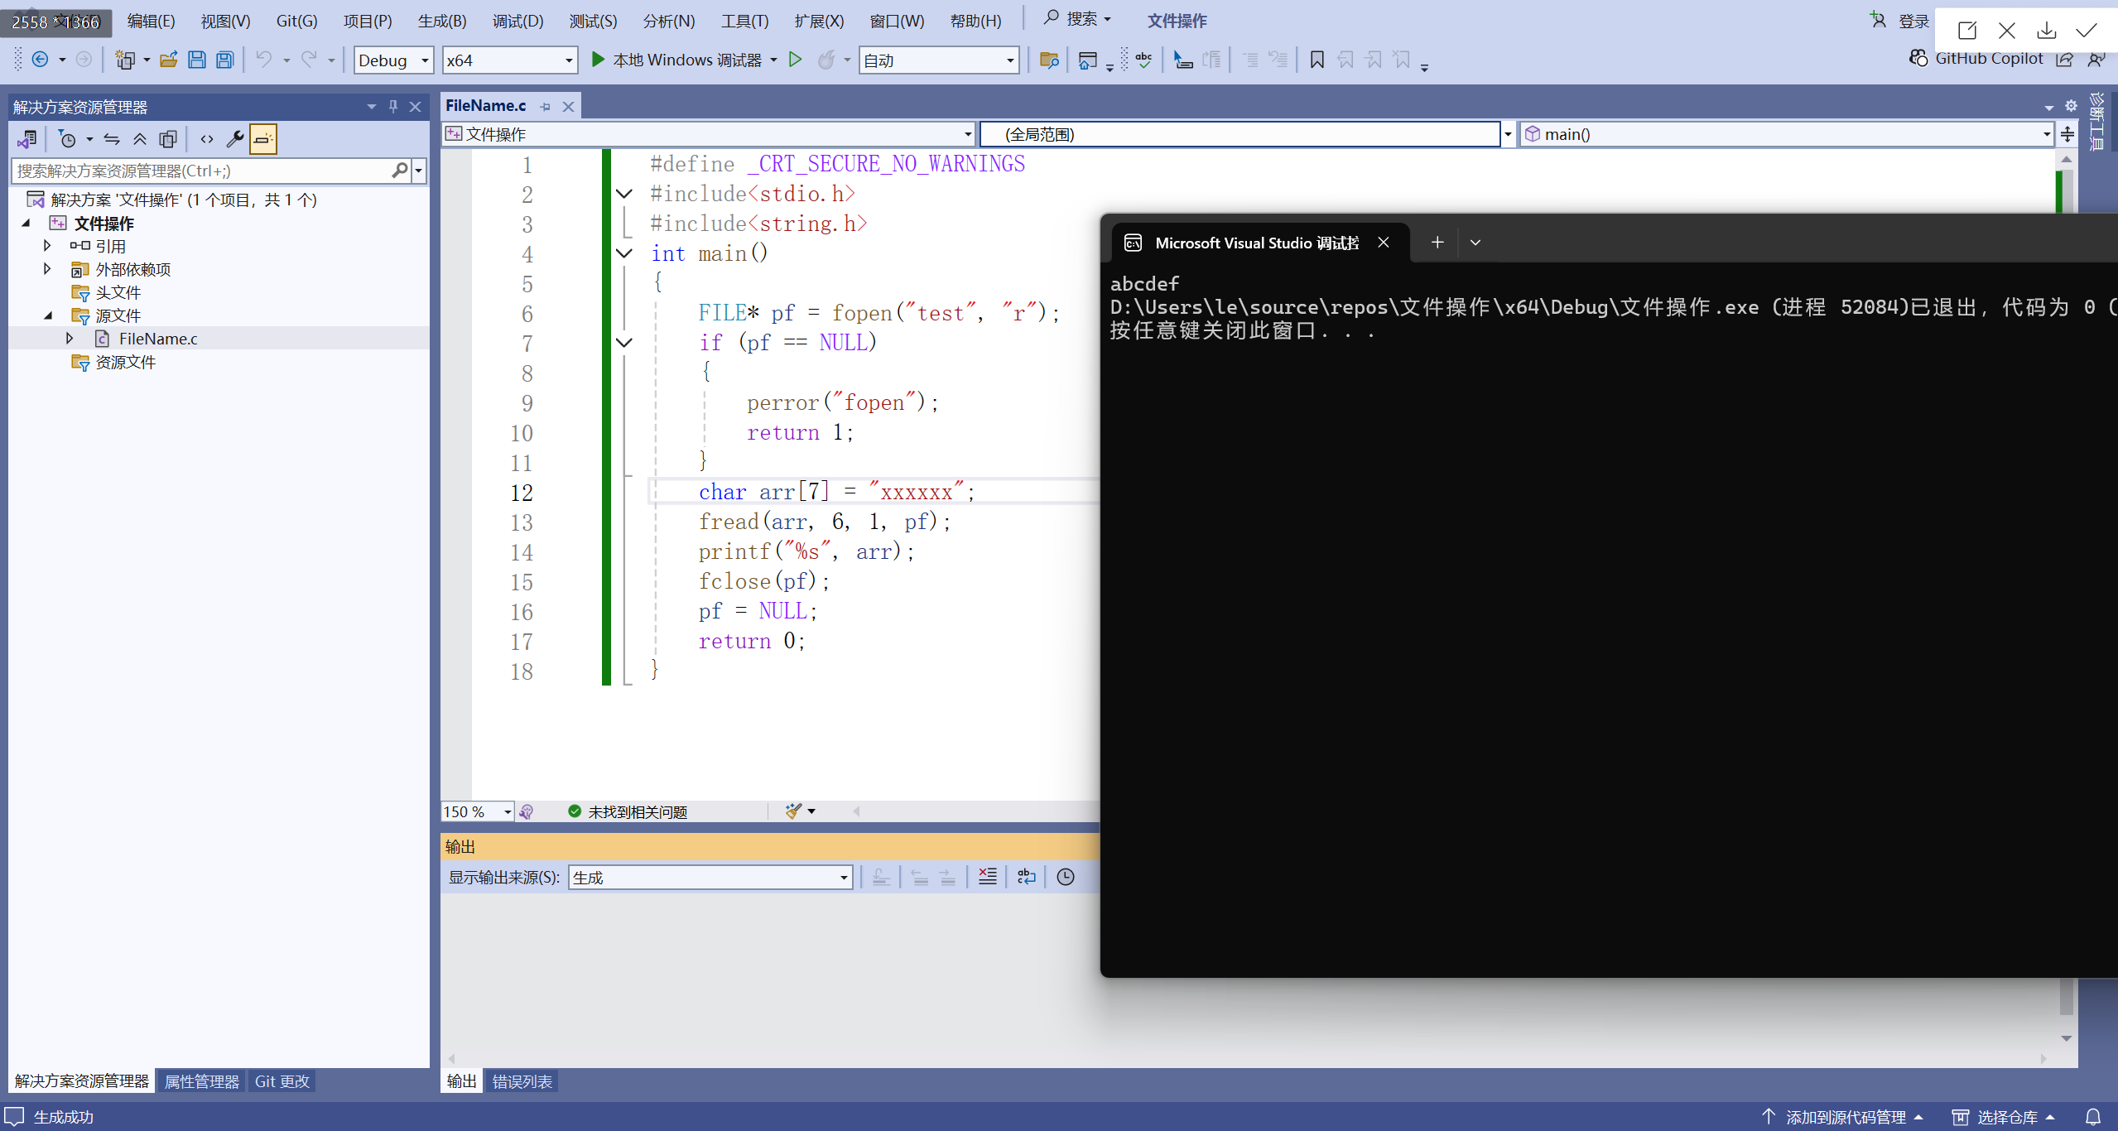Switch to the Git 更改 tab
The height and width of the screenshot is (1131, 2118).
[282, 1081]
